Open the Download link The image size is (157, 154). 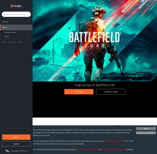(13, 42)
